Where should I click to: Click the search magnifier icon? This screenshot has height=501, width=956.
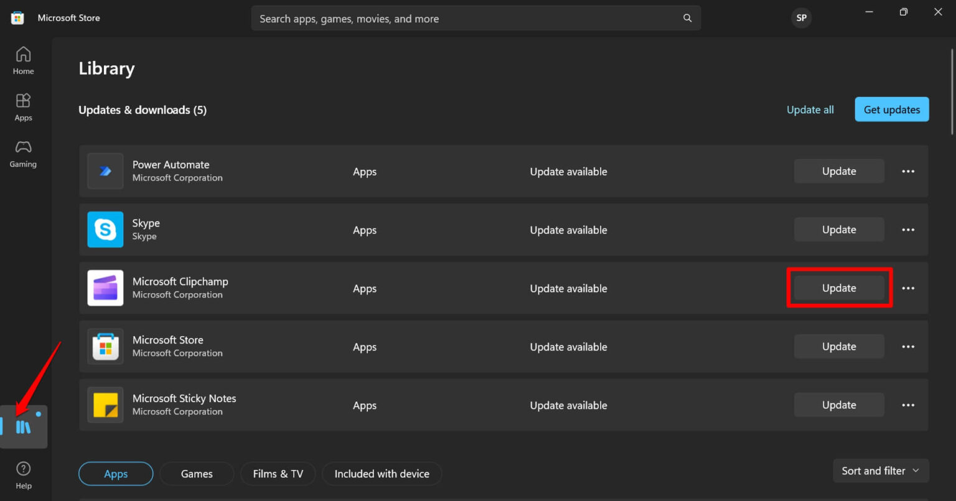687,18
